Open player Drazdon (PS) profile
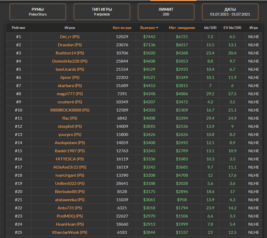Screen dimensions: 267x238 click(x=70, y=45)
